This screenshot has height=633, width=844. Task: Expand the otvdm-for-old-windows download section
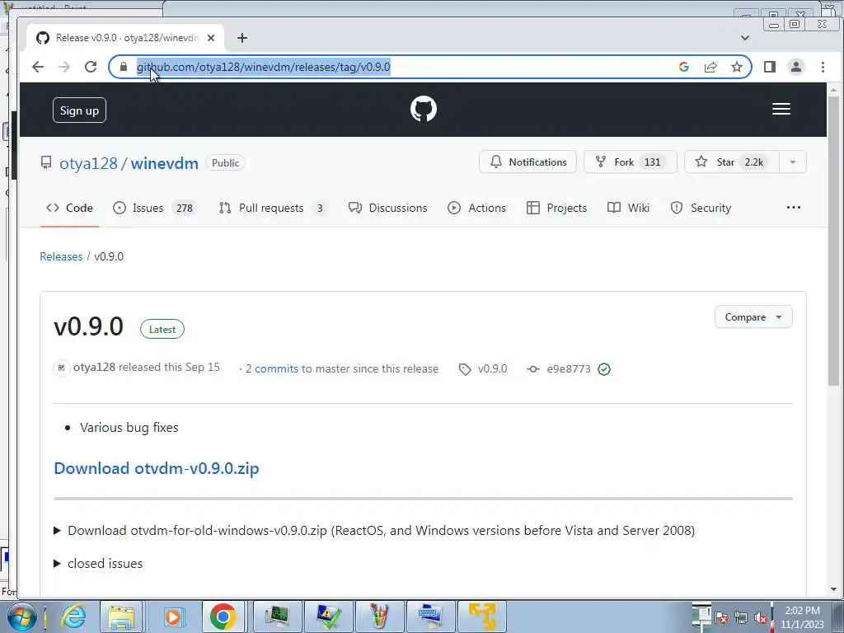[374, 531]
